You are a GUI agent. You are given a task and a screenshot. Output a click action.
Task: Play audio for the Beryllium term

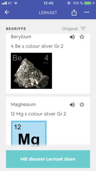click(72, 37)
